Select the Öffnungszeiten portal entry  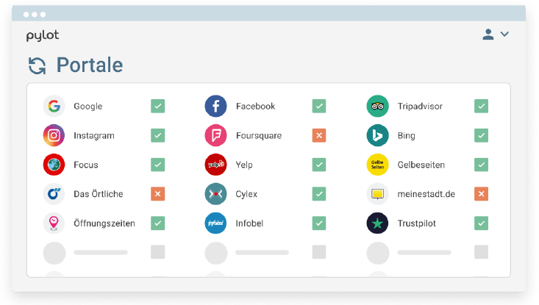[x=104, y=223]
